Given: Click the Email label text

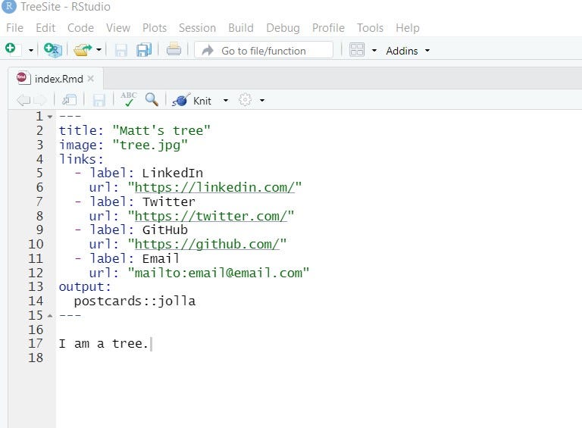Looking at the screenshot, I should pyautogui.click(x=161, y=258).
